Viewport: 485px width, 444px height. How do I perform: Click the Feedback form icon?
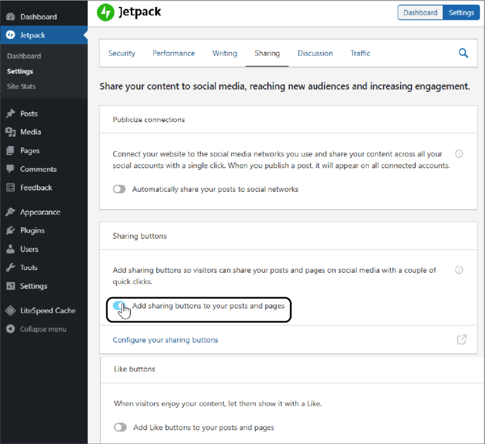click(10, 187)
